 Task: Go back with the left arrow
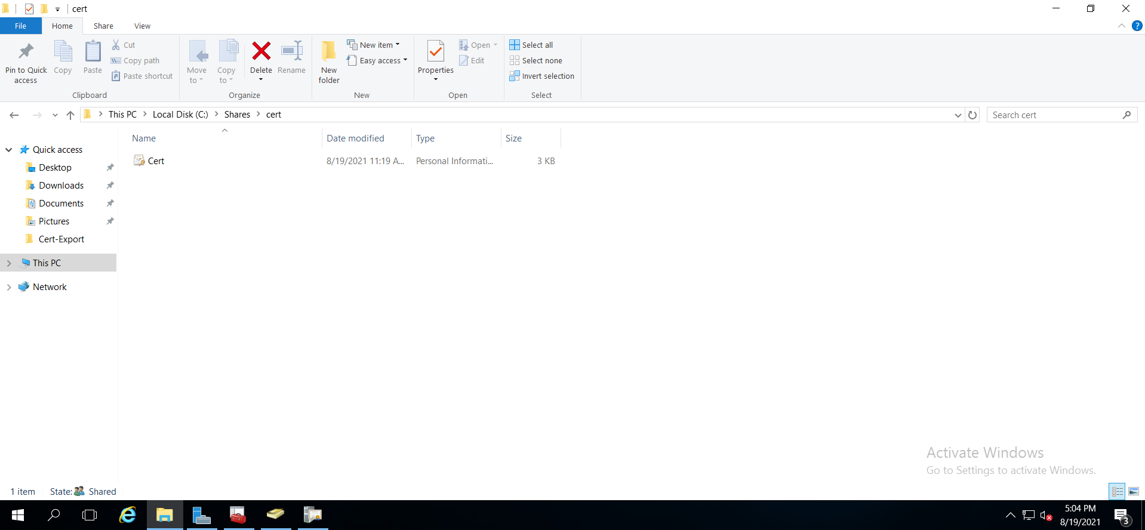pos(14,115)
